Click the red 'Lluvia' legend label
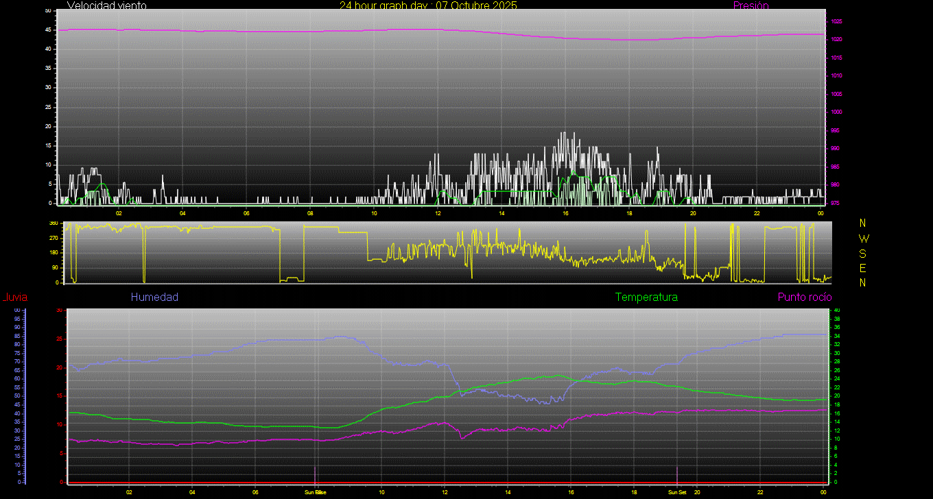Viewport: 933px width, 499px height. (x=14, y=297)
